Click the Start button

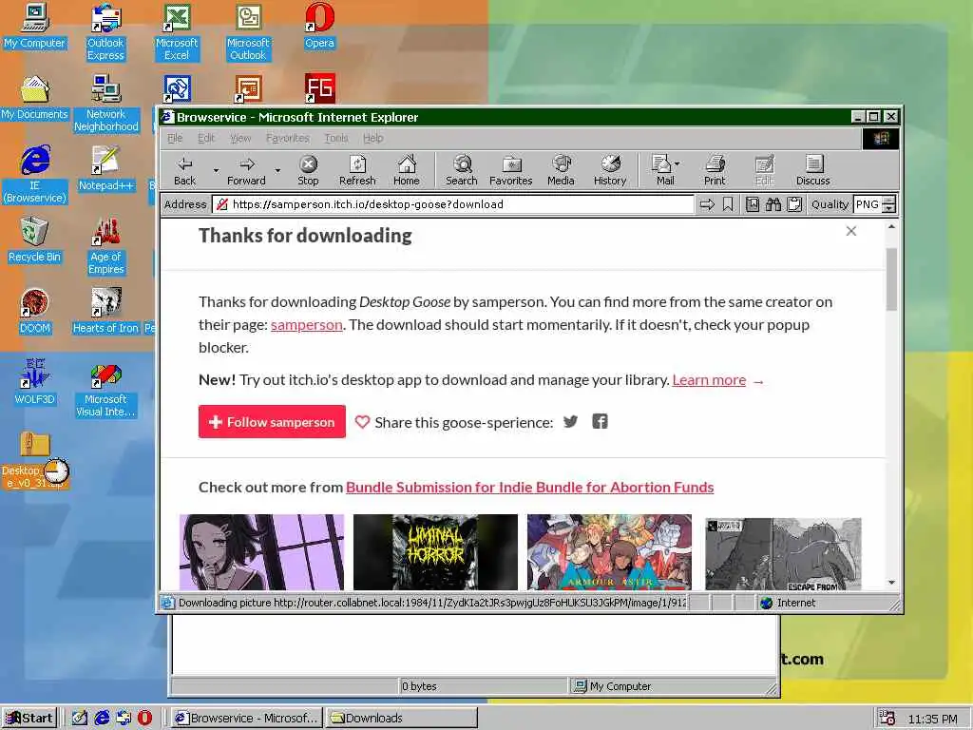pos(29,718)
